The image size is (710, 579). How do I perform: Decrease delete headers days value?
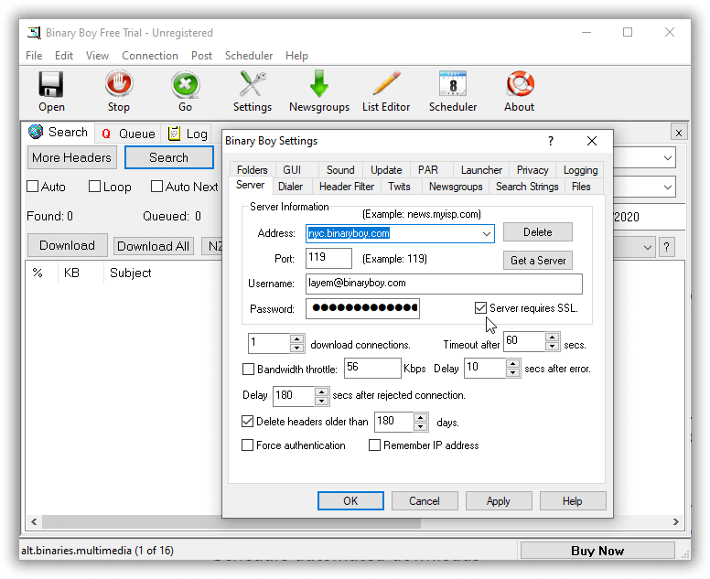pyautogui.click(x=421, y=426)
